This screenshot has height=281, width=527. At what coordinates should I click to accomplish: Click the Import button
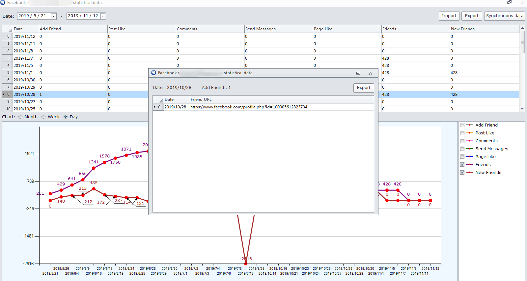449,16
